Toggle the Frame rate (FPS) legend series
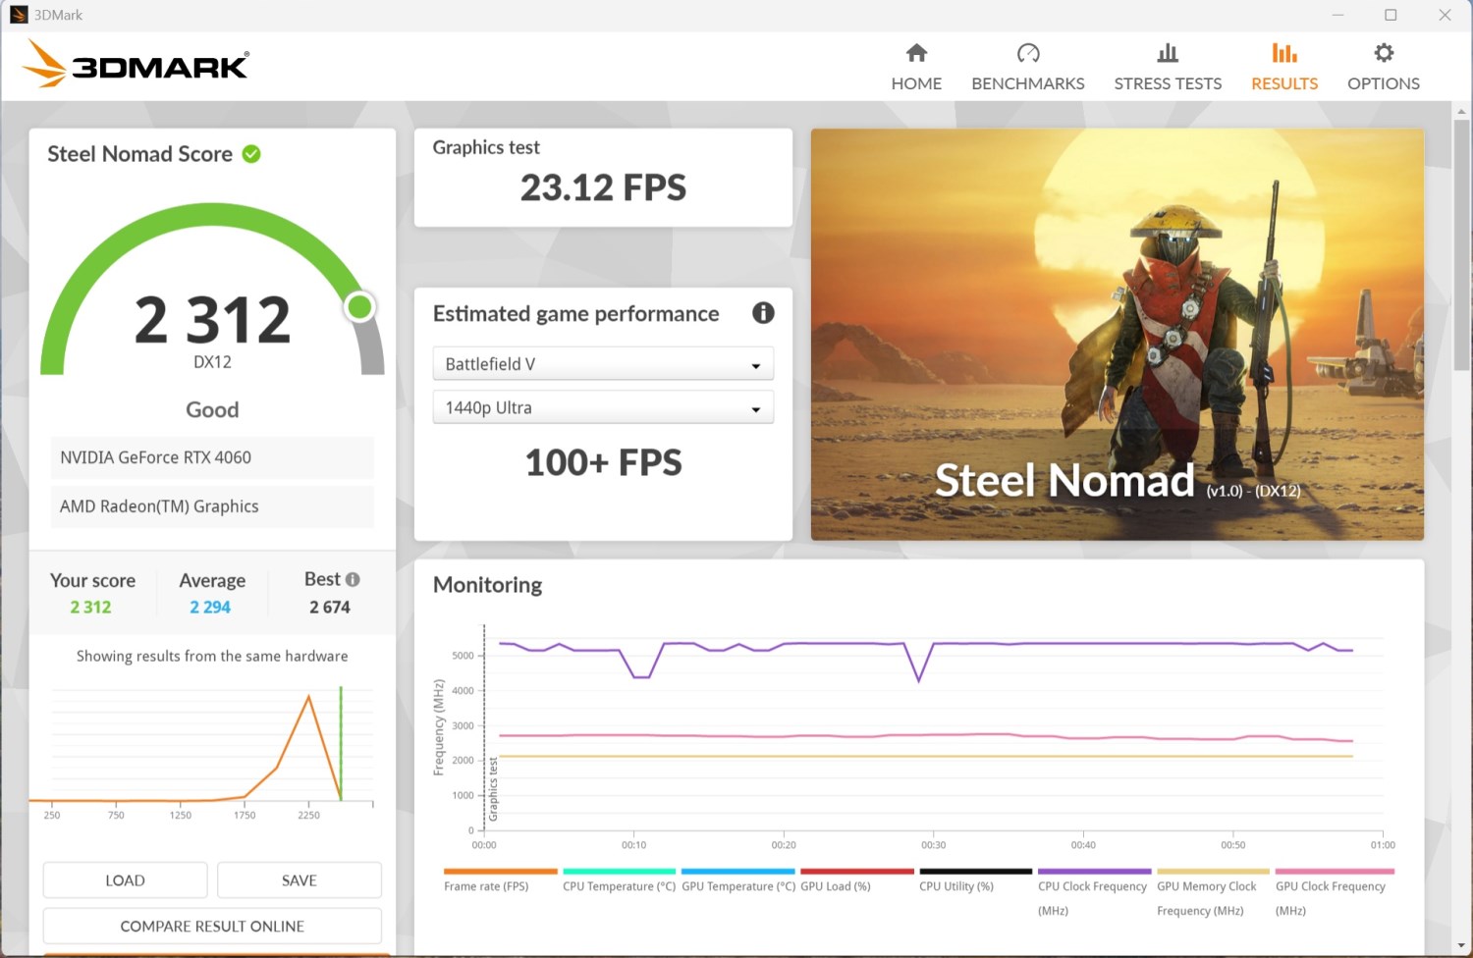 pos(486,886)
